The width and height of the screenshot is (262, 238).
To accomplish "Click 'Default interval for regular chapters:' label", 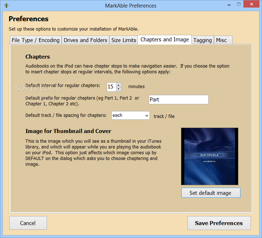I will point(63,86).
